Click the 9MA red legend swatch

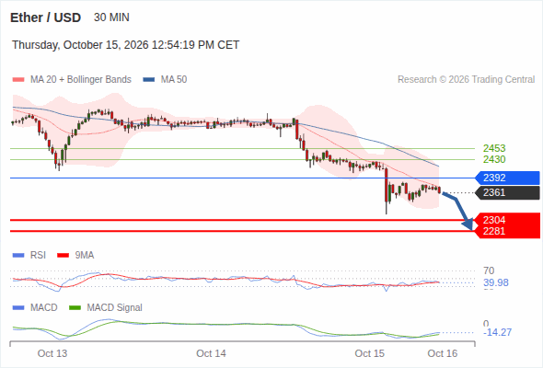tap(63, 256)
